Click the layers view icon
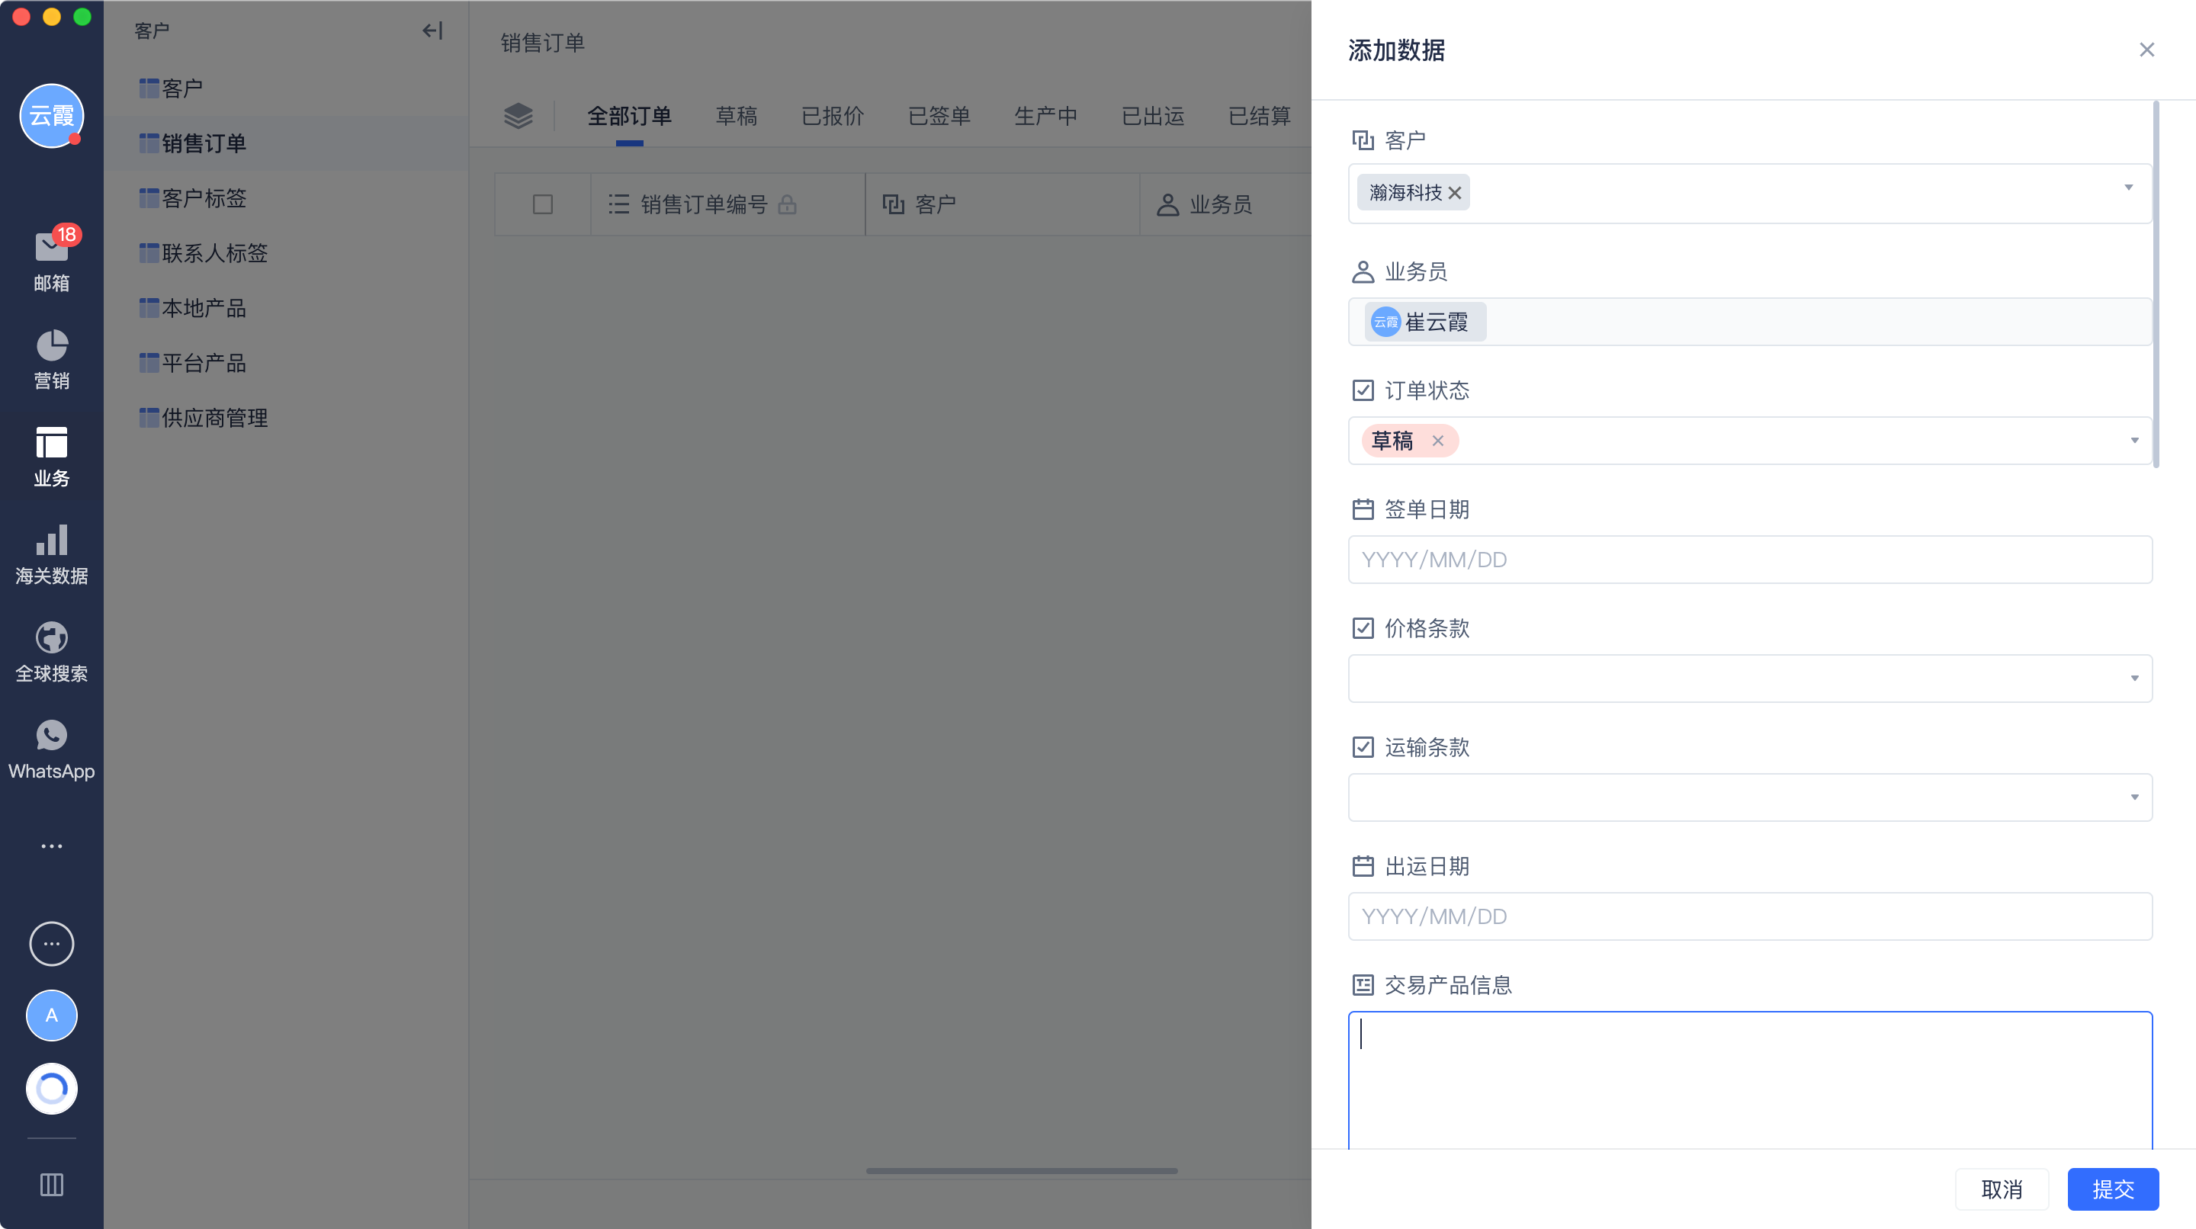The width and height of the screenshot is (2196, 1229). [x=518, y=116]
